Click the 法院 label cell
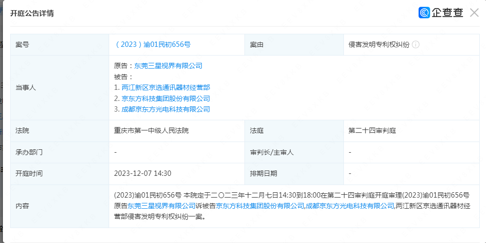The height and width of the screenshot is (243, 486). [60, 131]
